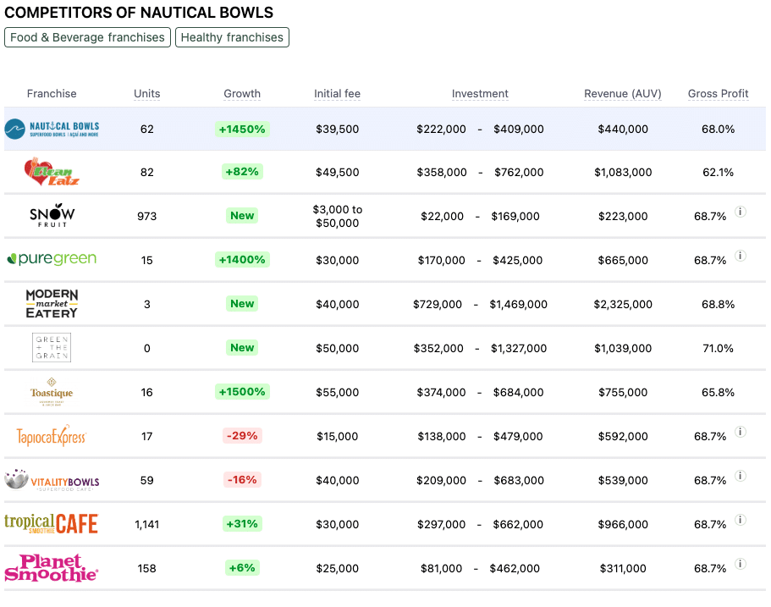Select the $665,000 revenue value
Image resolution: width=771 pixels, height=607 pixels.
point(623,260)
